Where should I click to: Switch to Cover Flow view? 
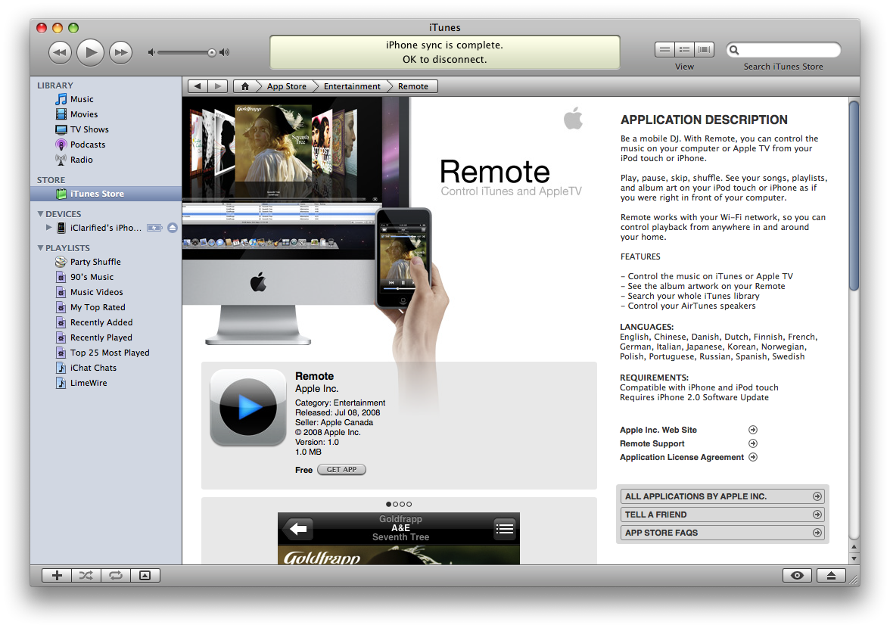tap(705, 50)
